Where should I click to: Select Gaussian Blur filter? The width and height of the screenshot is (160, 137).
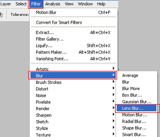point(137,102)
